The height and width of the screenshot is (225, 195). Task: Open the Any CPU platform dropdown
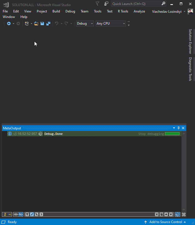point(110,24)
